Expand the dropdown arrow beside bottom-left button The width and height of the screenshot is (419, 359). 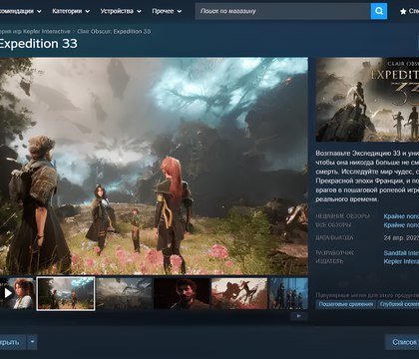(32, 342)
